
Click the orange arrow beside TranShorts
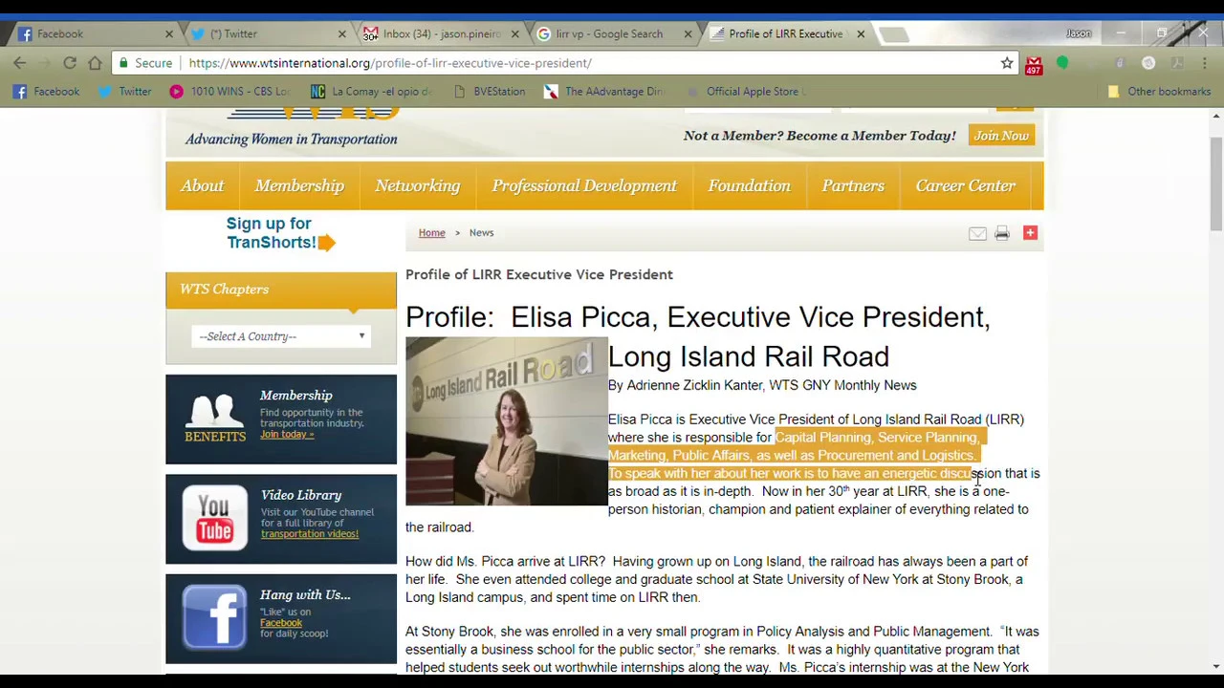pos(326,243)
